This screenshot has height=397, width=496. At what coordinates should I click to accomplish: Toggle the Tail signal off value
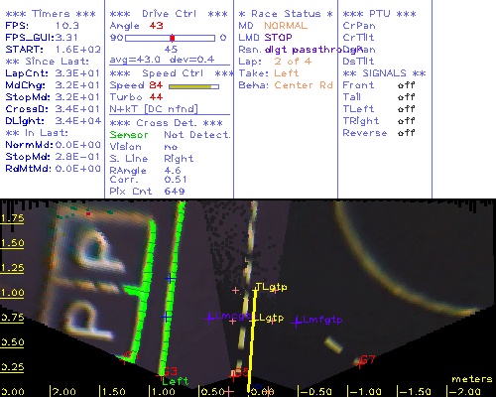point(406,97)
